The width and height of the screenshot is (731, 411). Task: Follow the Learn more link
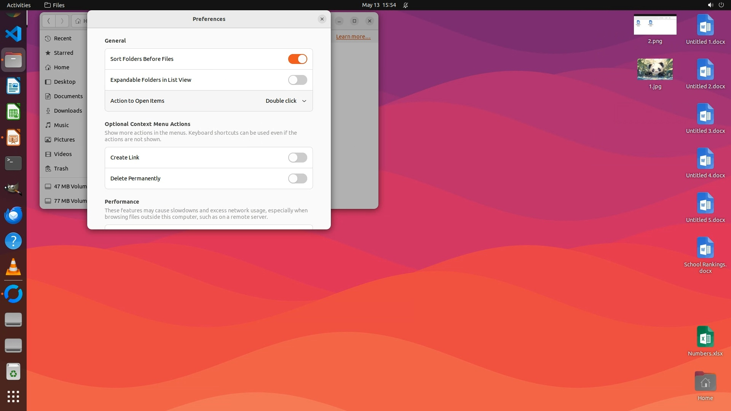click(353, 37)
